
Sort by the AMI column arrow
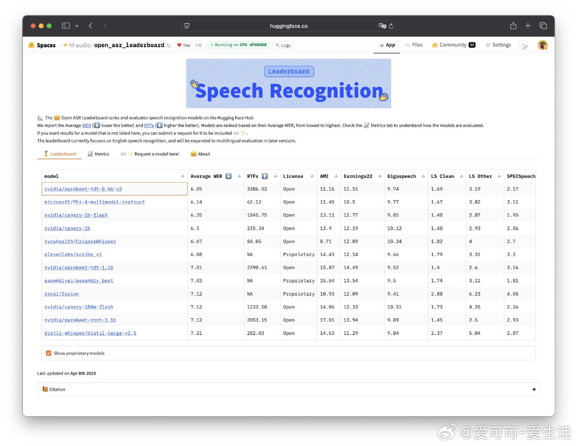(x=336, y=176)
